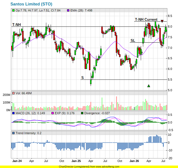This screenshot has height=168, width=178.
Task: Click the 100M volume axis label
Action: [x=7, y=102]
